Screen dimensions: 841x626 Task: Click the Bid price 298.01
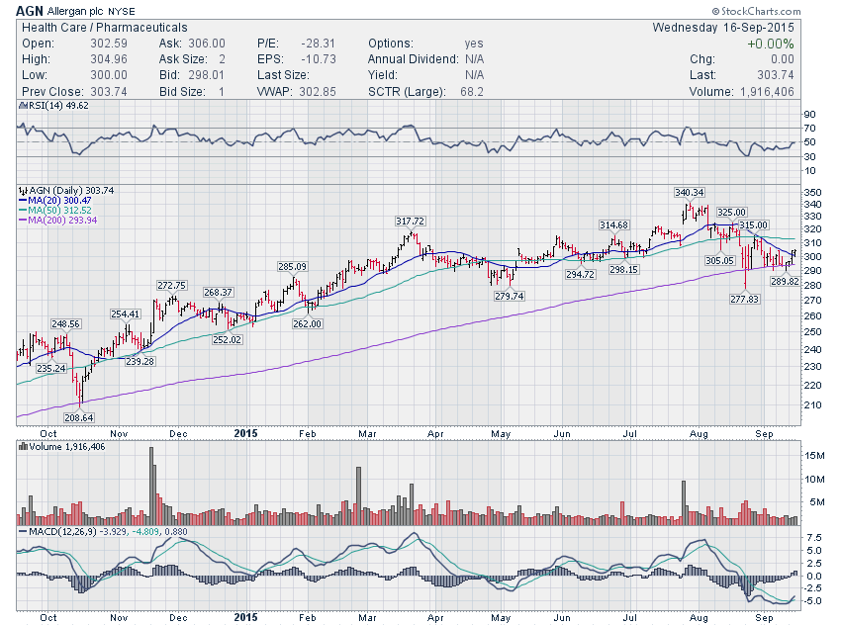tap(207, 75)
